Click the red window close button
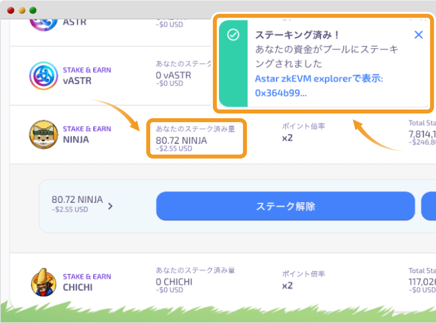Image resolution: width=436 pixels, height=323 pixels. (11, 10)
